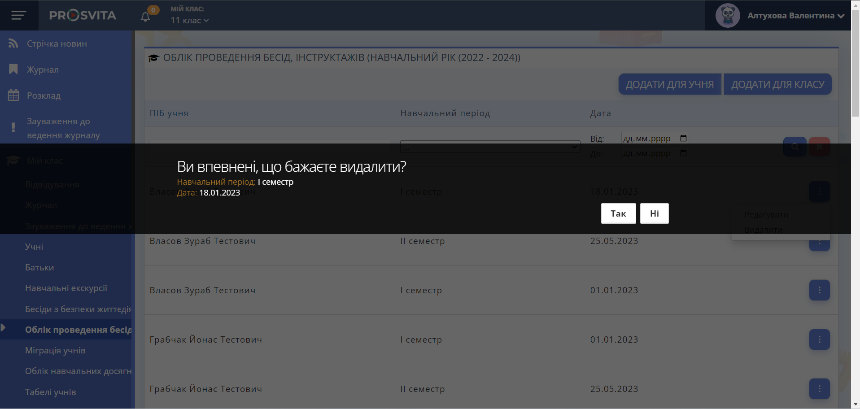This screenshot has width=860, height=409.
Task: Open Навчальні екскурсії sidebar item
Action: [x=66, y=288]
